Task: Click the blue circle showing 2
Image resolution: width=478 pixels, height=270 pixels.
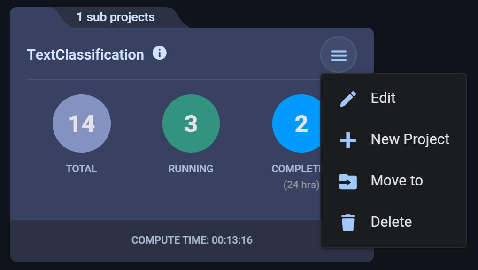Action: tap(299, 123)
